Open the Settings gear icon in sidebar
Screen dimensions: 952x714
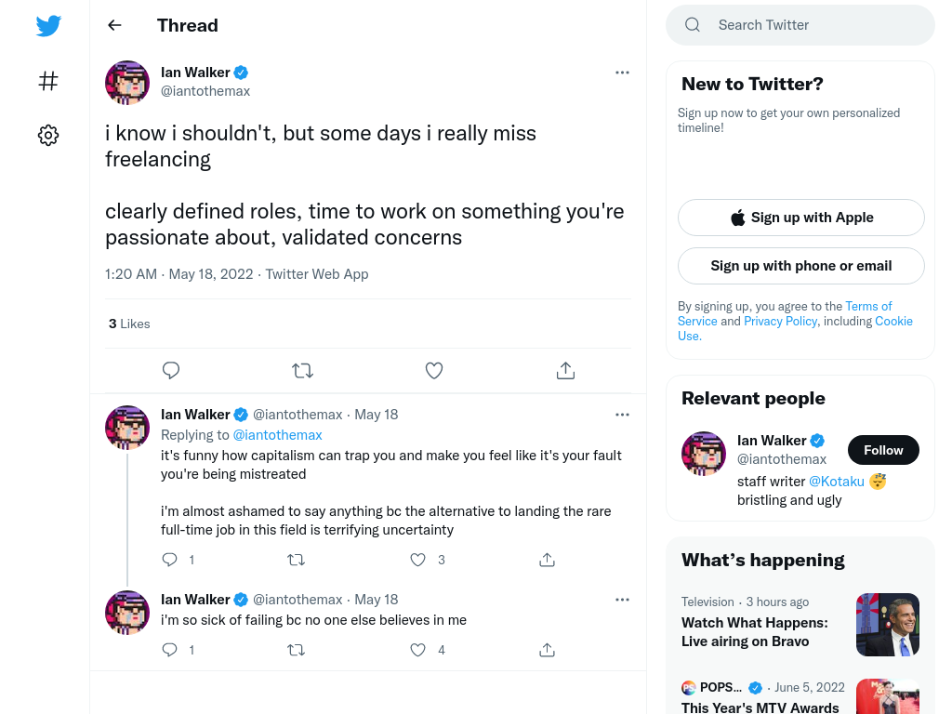(x=48, y=135)
